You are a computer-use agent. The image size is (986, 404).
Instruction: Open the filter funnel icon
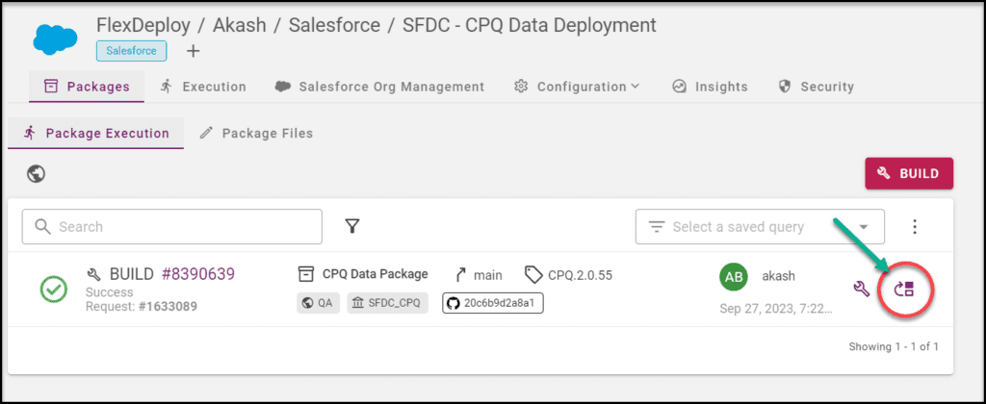(x=352, y=226)
